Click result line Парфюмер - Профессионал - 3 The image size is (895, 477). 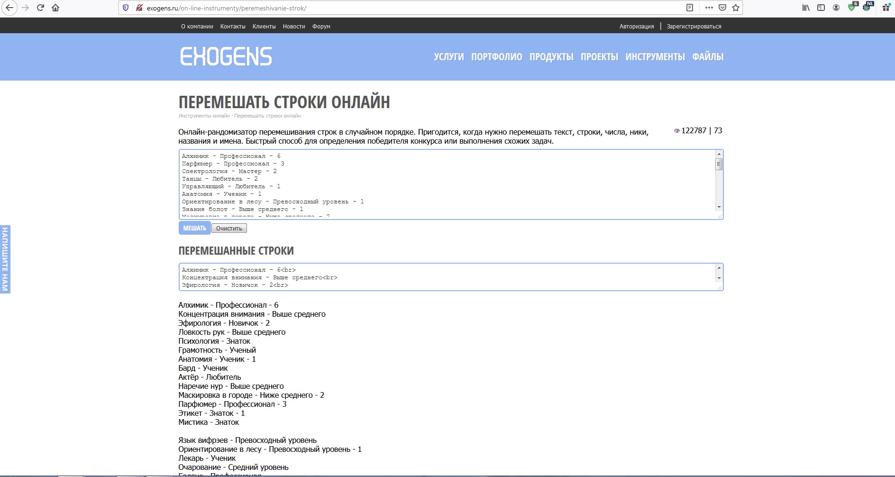point(232,404)
